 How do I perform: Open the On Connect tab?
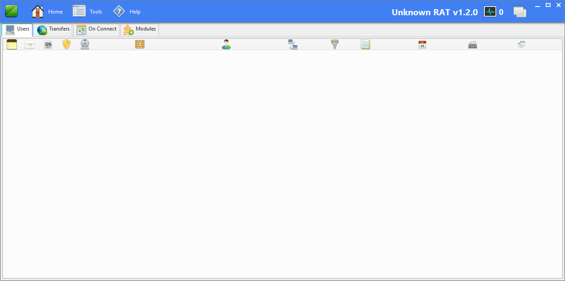96,30
